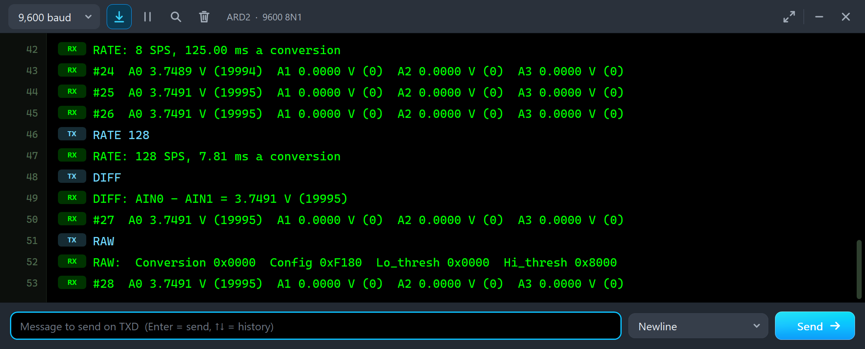
Task: Click the 'Hi_thresh 0x8000' value
Action: [560, 263]
